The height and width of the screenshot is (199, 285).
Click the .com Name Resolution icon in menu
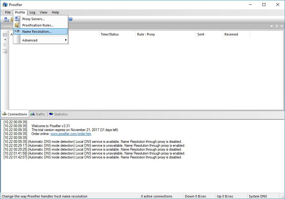coord(17,31)
